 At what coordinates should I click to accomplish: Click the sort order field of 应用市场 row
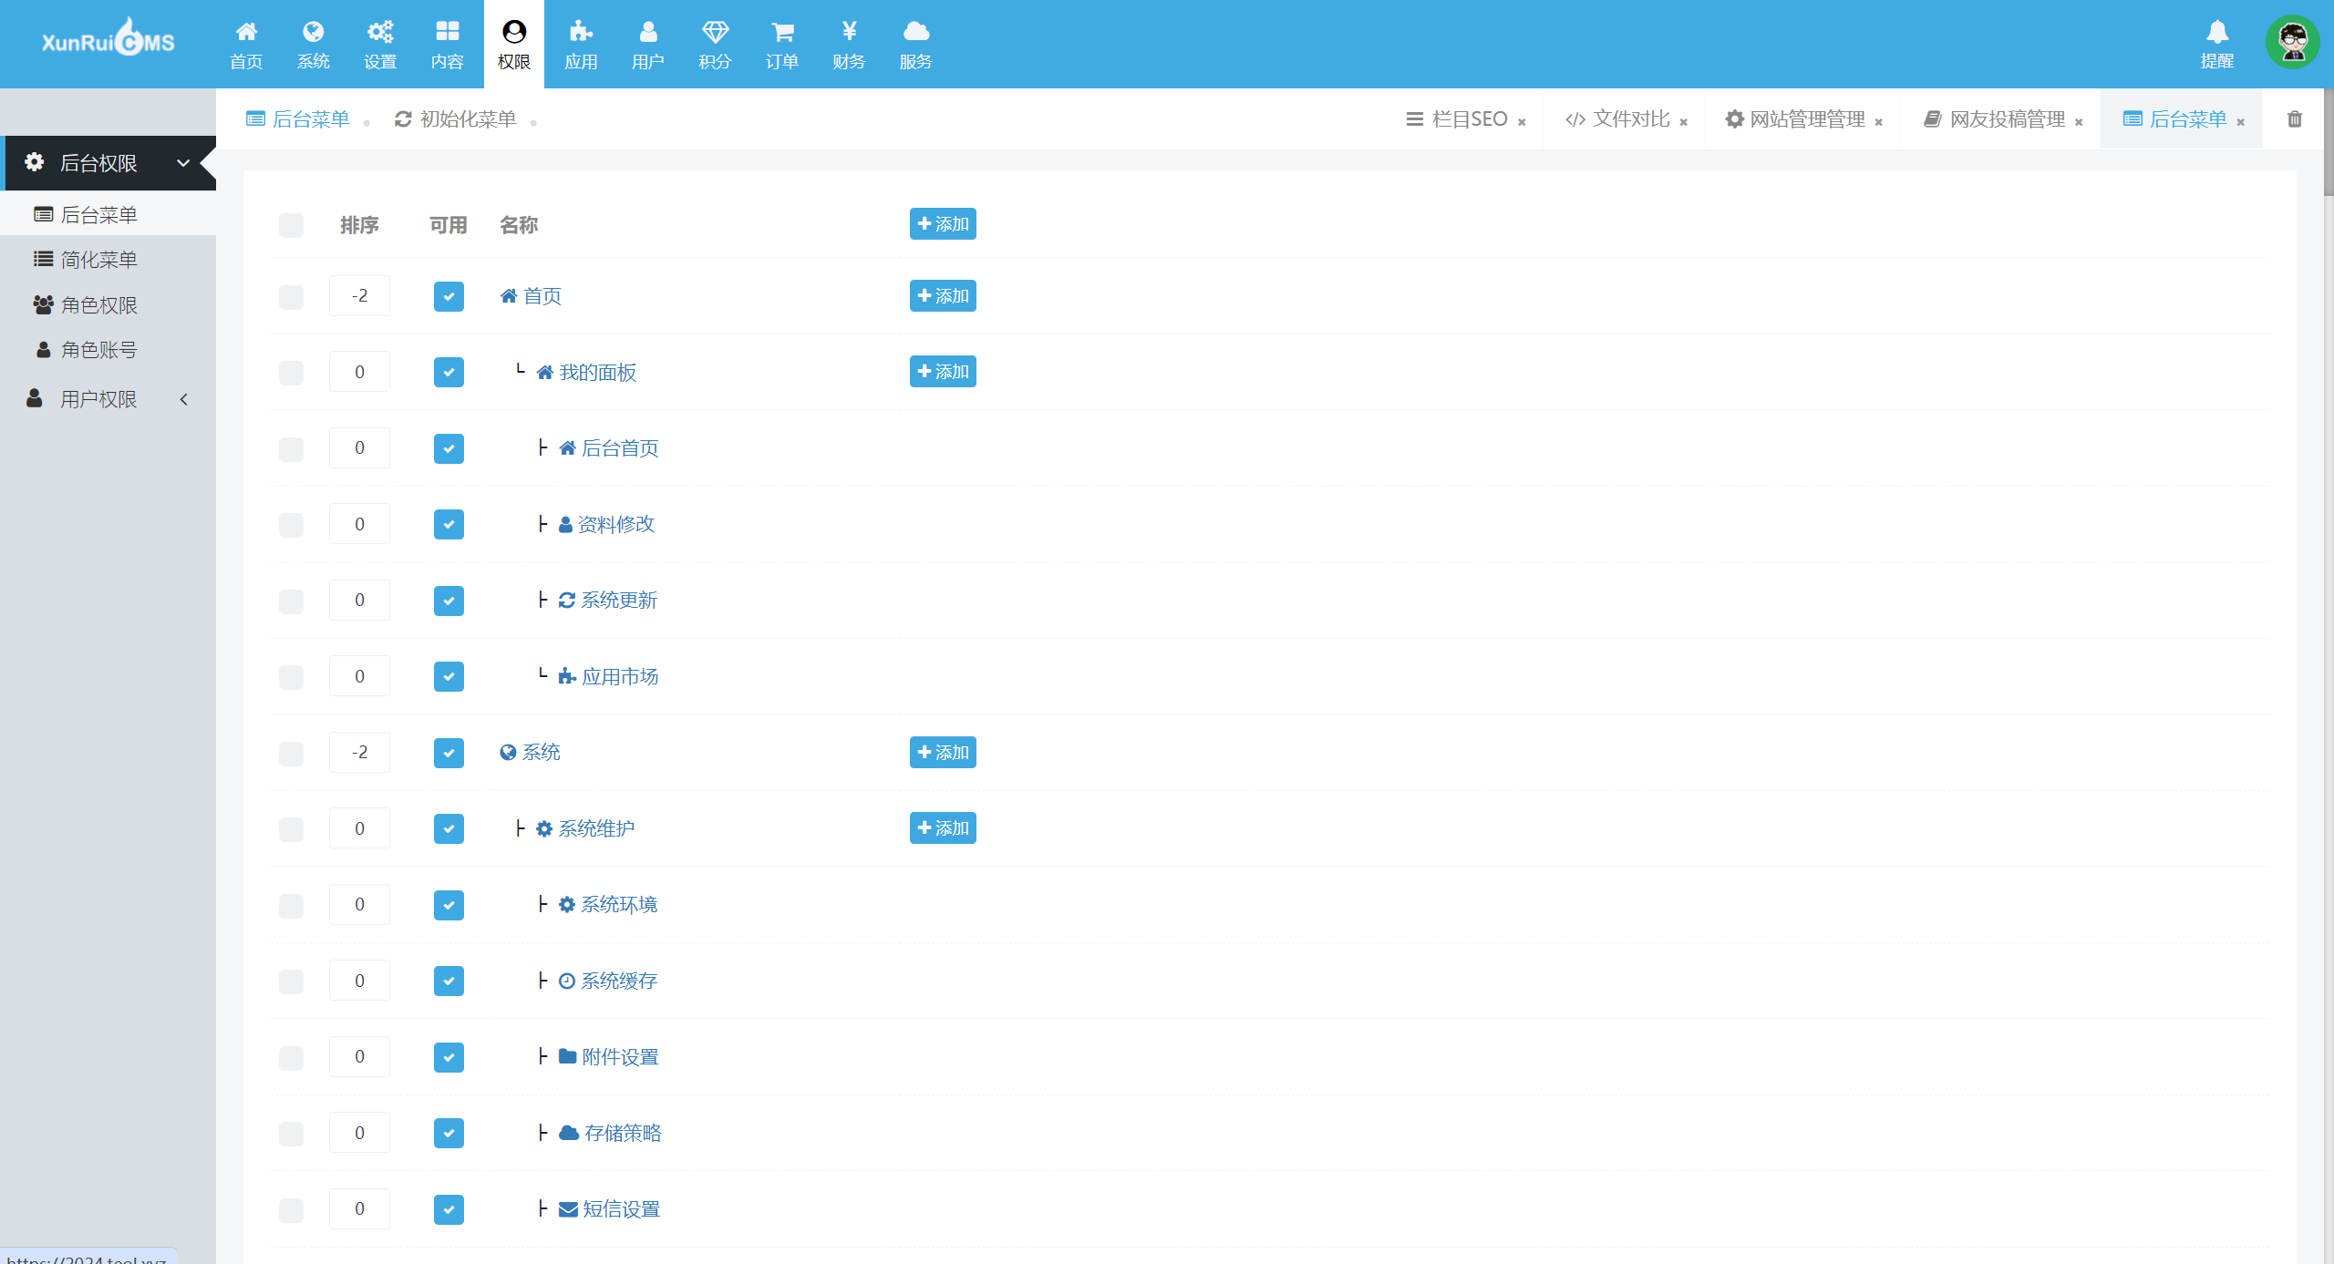[359, 676]
